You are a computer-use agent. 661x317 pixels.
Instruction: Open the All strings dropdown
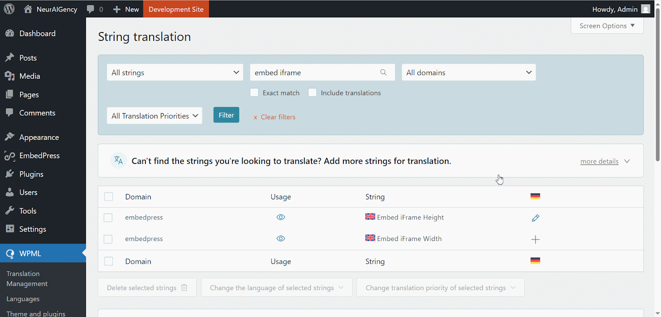point(175,72)
